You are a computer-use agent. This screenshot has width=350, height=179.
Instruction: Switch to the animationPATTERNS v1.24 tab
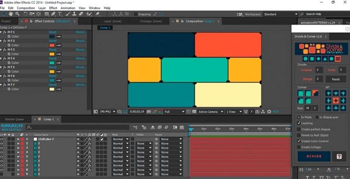coord(318,23)
